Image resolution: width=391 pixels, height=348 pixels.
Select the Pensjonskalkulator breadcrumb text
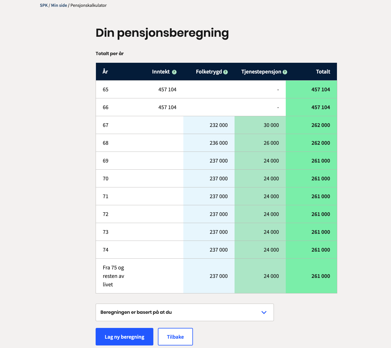pyautogui.click(x=89, y=5)
